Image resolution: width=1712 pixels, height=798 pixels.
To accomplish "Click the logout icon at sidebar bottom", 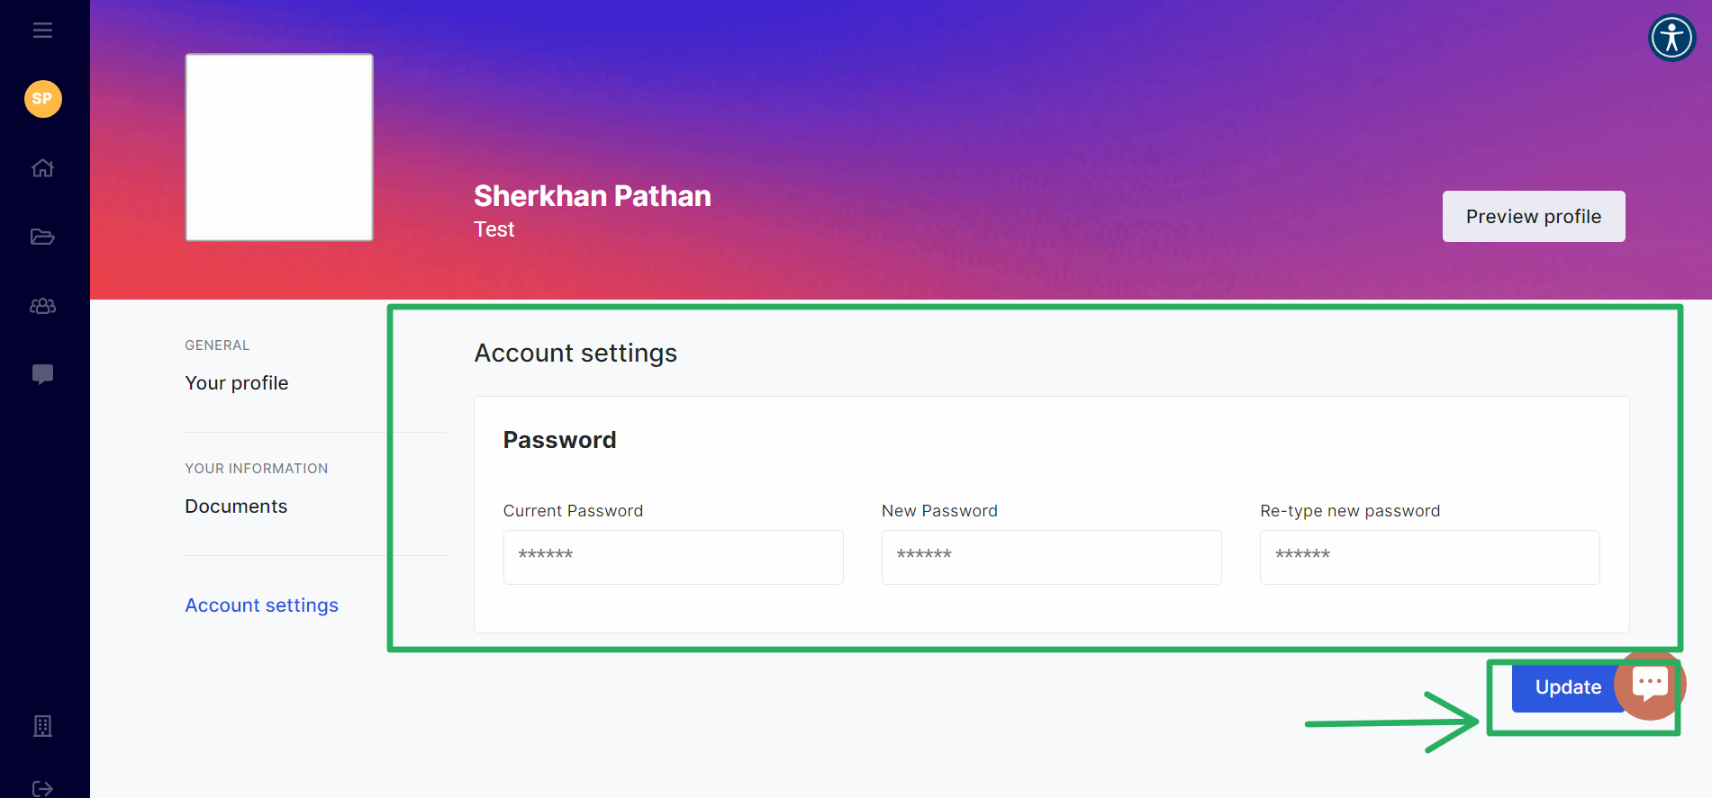I will click(42, 789).
